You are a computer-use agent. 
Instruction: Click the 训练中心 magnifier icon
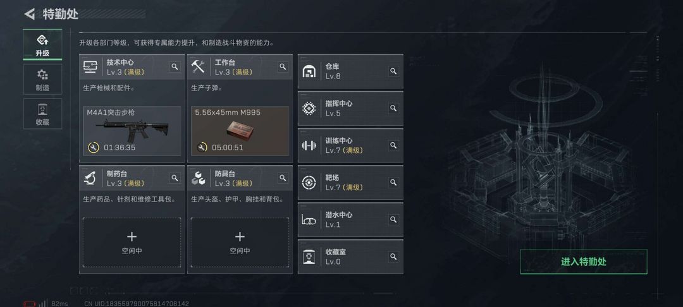pyautogui.click(x=393, y=145)
